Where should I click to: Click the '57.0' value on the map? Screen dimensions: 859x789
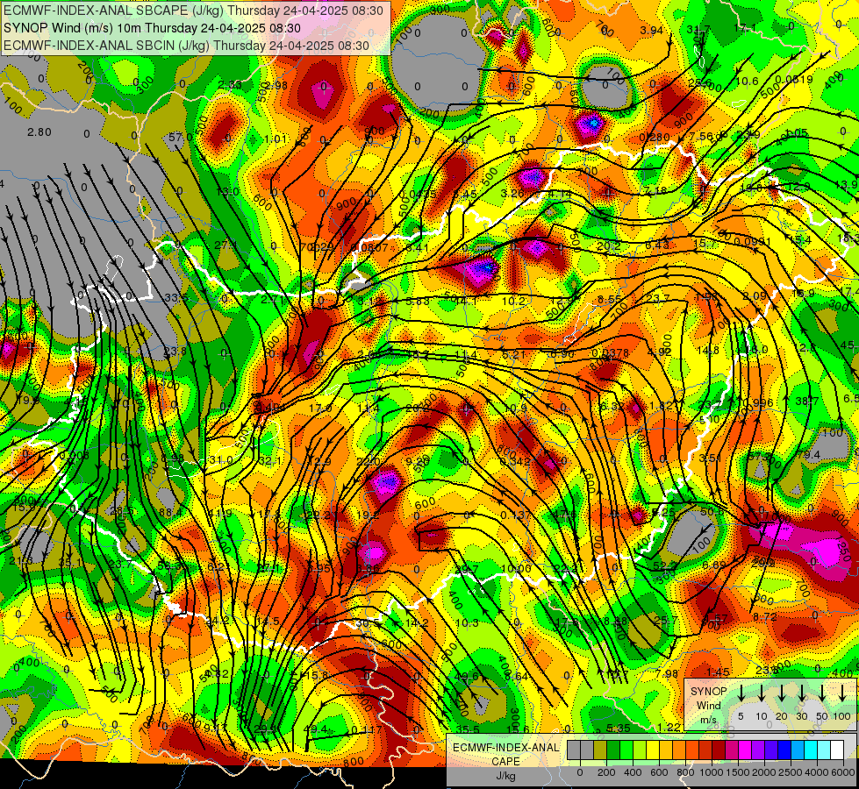tap(180, 138)
